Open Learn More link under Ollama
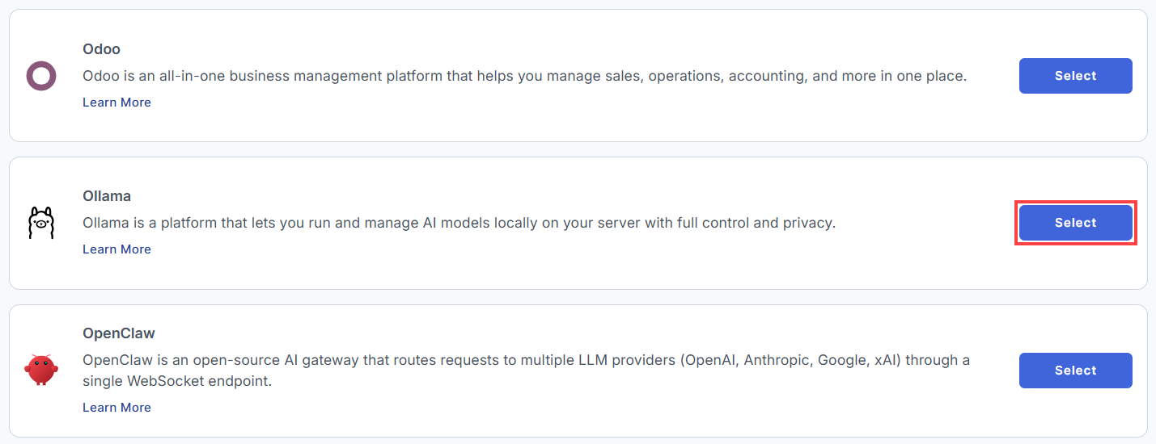 [116, 249]
